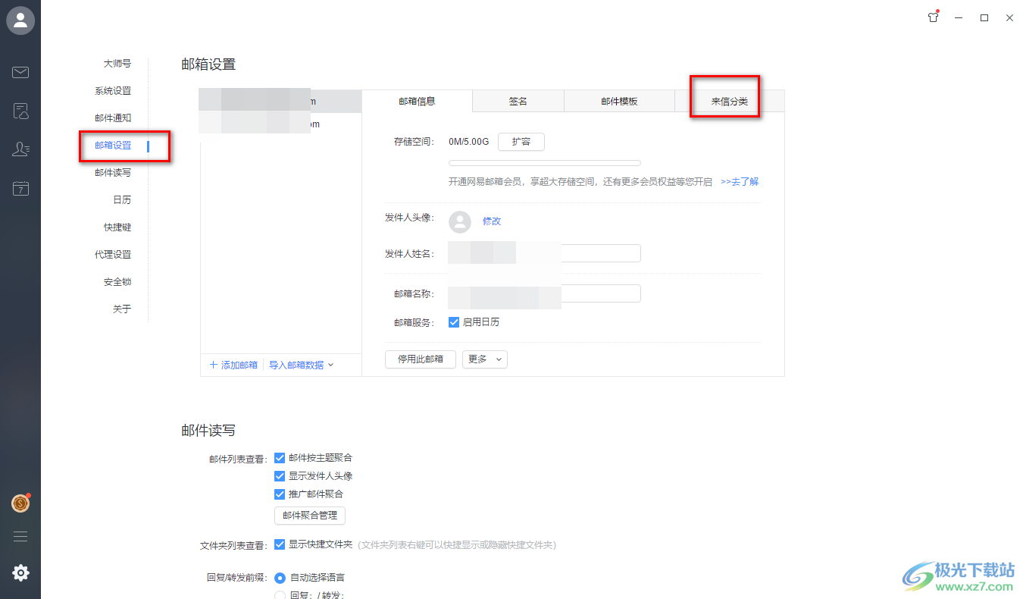Click the 邮箱名称 input field
Image resolution: width=1023 pixels, height=599 pixels.
(x=544, y=293)
